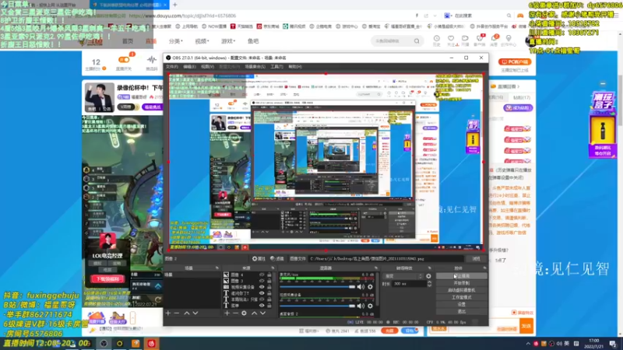This screenshot has height=350, width=623.
Task: Pop out the Controls dock panel
Action: (484, 268)
